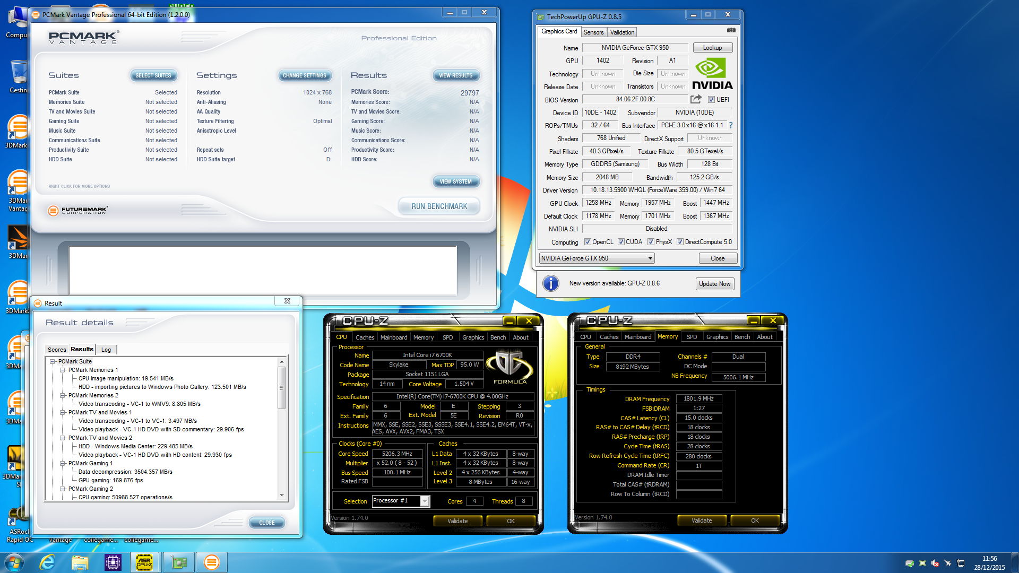Click the NVIDIA logo in GPU-Z
The width and height of the screenshot is (1019, 573).
pyautogui.click(x=712, y=74)
